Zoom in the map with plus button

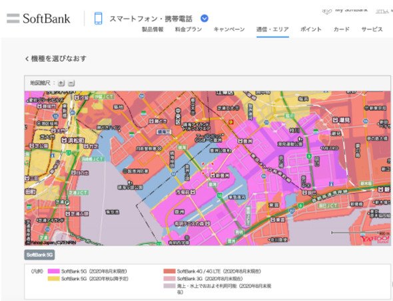(x=61, y=83)
